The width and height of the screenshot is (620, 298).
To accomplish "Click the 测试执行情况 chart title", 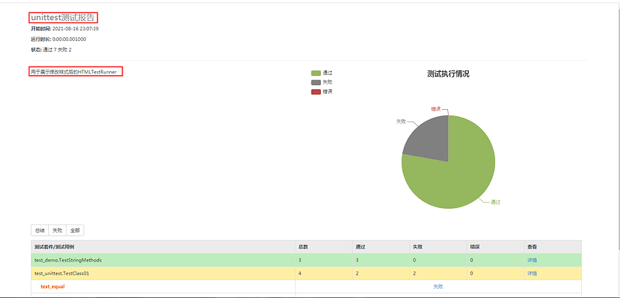I will click(449, 74).
